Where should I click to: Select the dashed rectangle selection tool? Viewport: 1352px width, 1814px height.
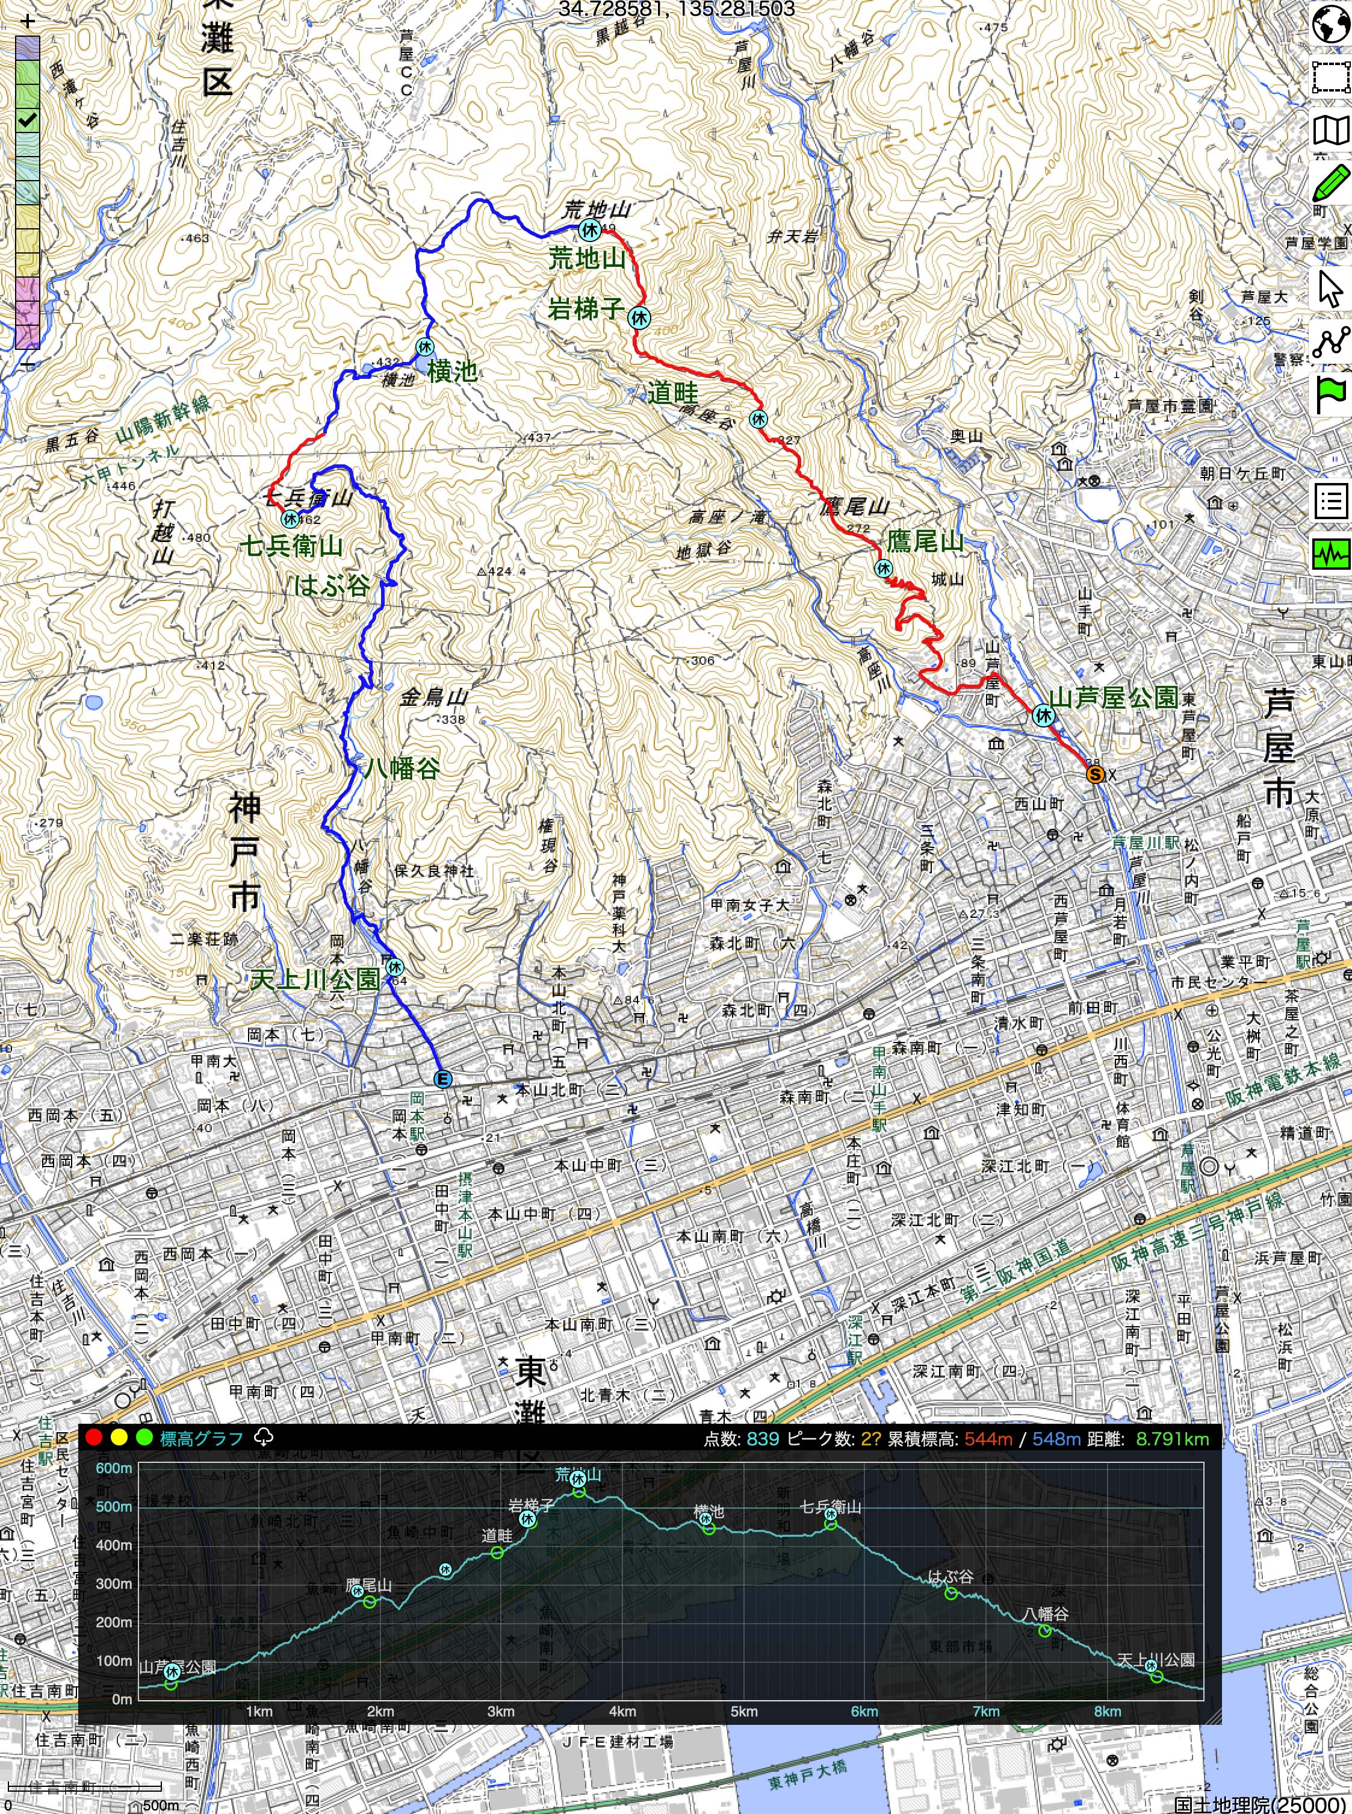pos(1331,78)
